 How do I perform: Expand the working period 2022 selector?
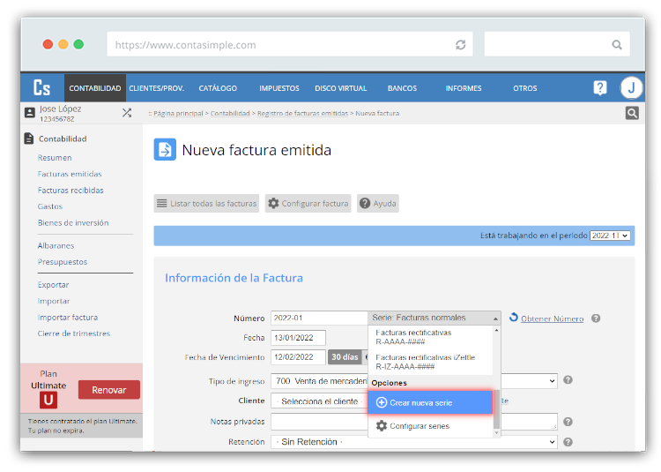[610, 236]
